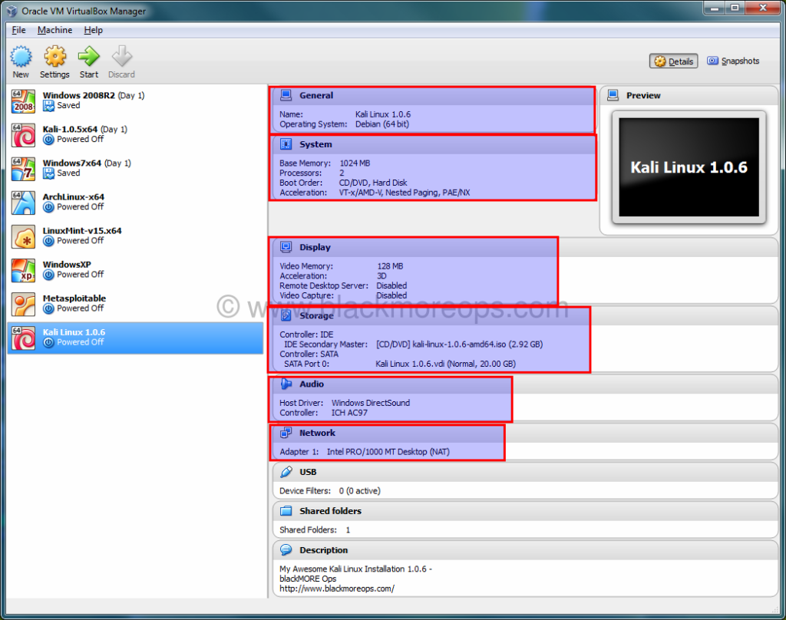
Task: Open the Storage section heading
Action: tap(316, 315)
